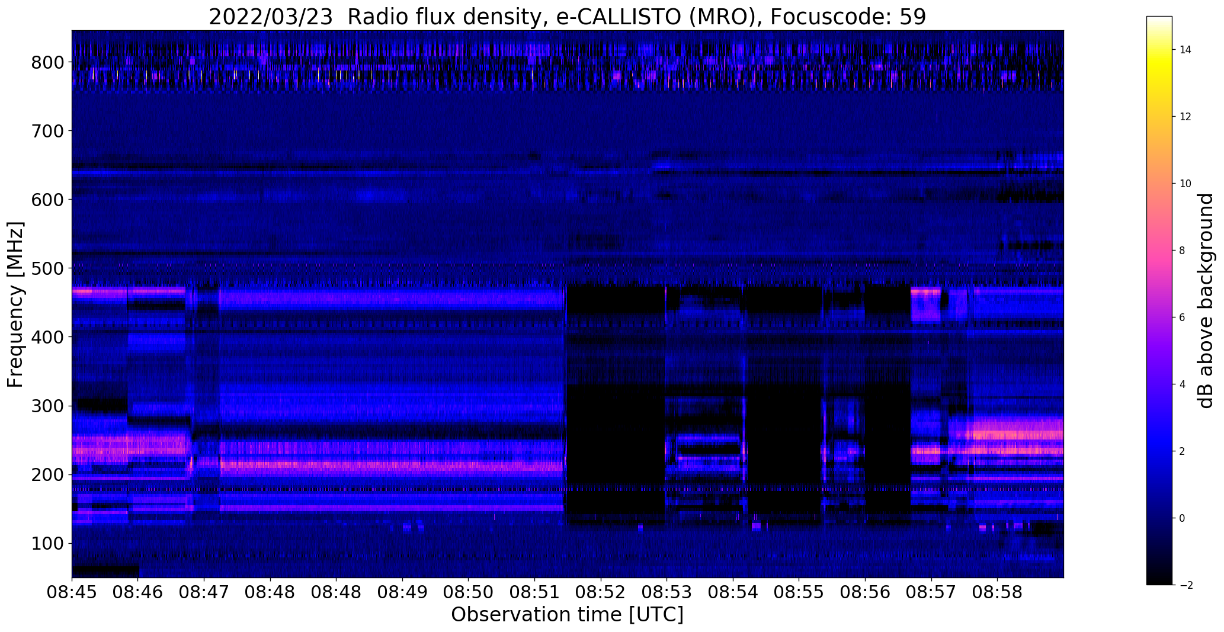The image size is (1224, 632).
Task: Click the 6 dB colorbar tick label
Action: (1183, 317)
